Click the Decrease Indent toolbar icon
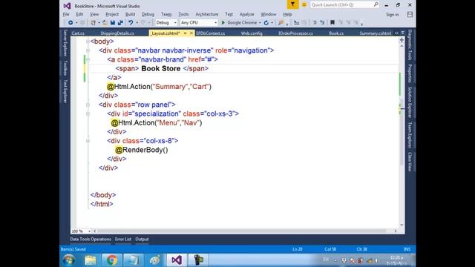Viewport: 475px width, 267px height. coord(315,23)
